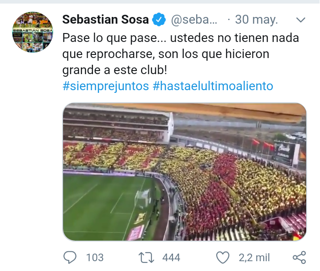
Task: Click the 2,2 mil likes count
Action: [254, 258]
